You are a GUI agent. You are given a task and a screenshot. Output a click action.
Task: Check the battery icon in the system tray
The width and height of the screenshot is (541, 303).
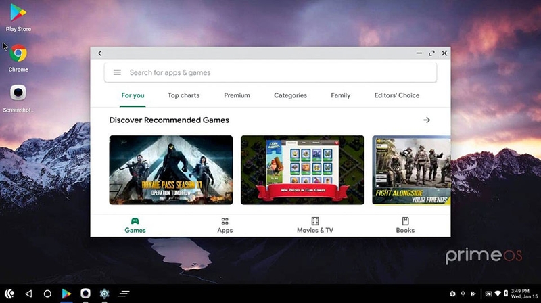pyautogui.click(x=506, y=294)
